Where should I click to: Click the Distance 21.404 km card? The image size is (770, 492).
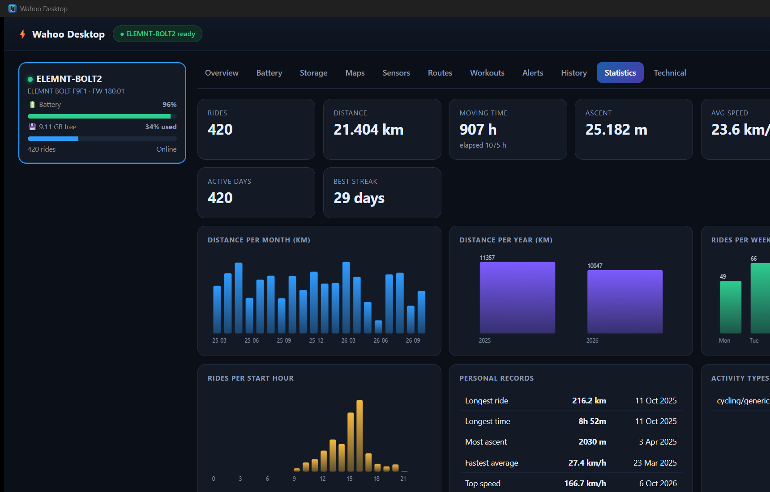point(382,129)
